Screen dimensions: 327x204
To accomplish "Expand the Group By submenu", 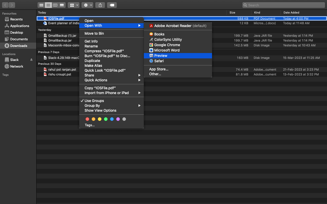I will tap(111, 106).
